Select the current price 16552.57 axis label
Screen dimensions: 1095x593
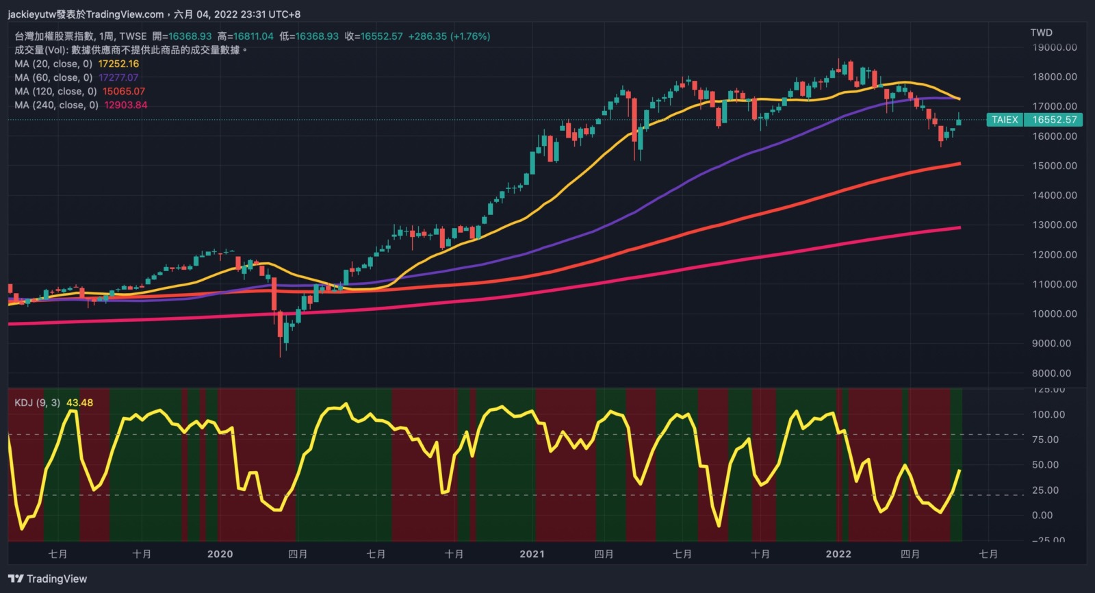coord(1054,120)
